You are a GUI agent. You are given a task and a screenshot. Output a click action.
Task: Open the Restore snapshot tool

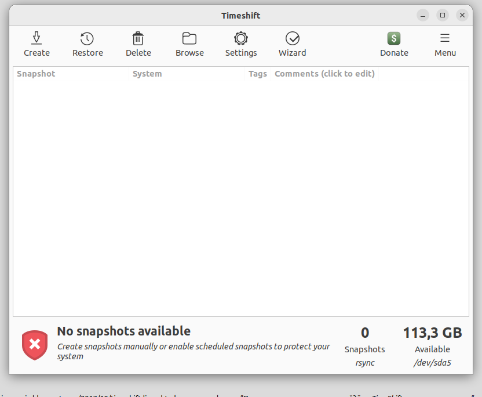coord(87,44)
